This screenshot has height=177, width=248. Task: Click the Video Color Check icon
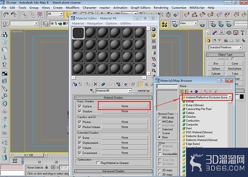154,53
